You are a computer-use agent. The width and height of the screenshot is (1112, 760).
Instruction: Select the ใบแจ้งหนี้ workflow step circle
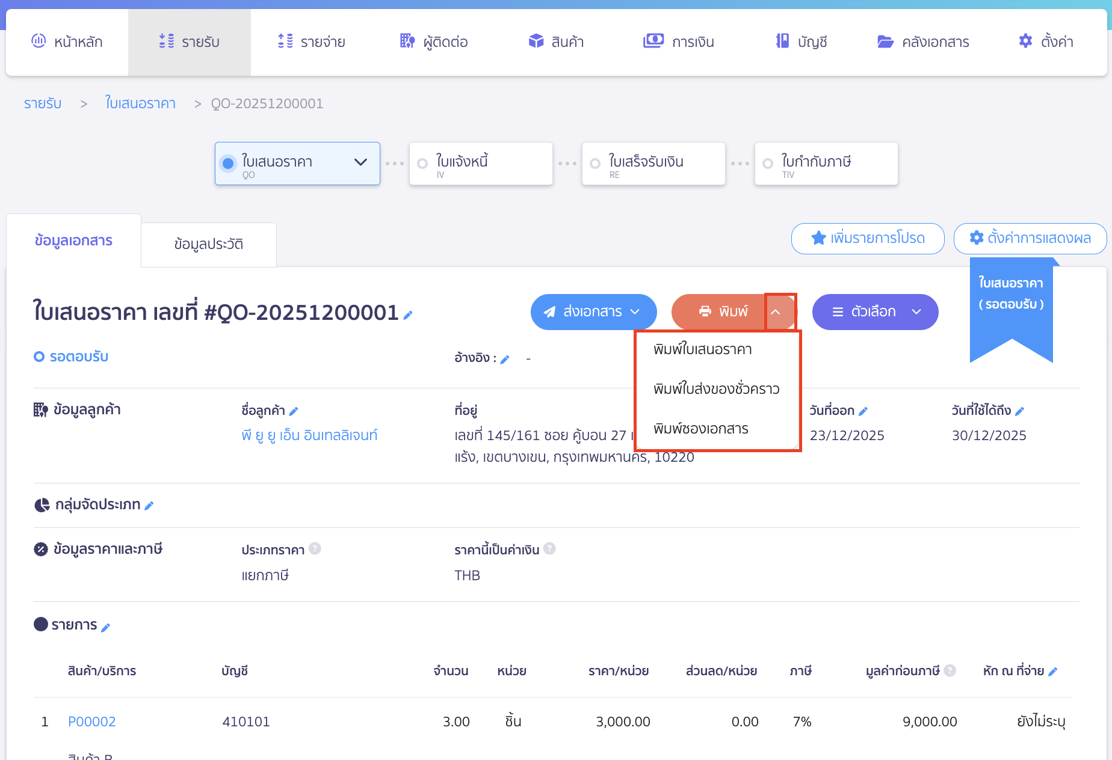(422, 164)
